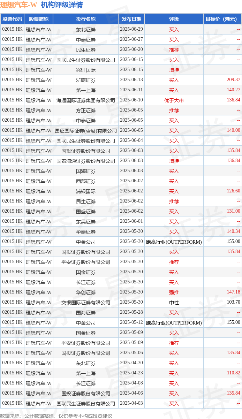
Task: Click 平安证券股份有限公司 in 2025-05-30 row
Action: point(86,262)
